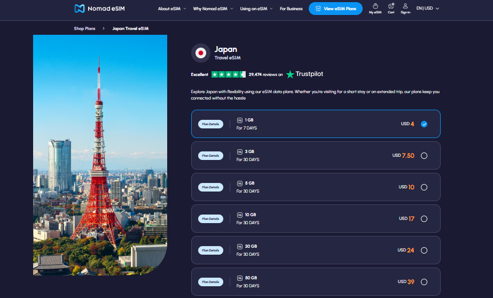This screenshot has width=493, height=298.
Task: Open Plan Details for 50 GB plan
Action: (210, 281)
